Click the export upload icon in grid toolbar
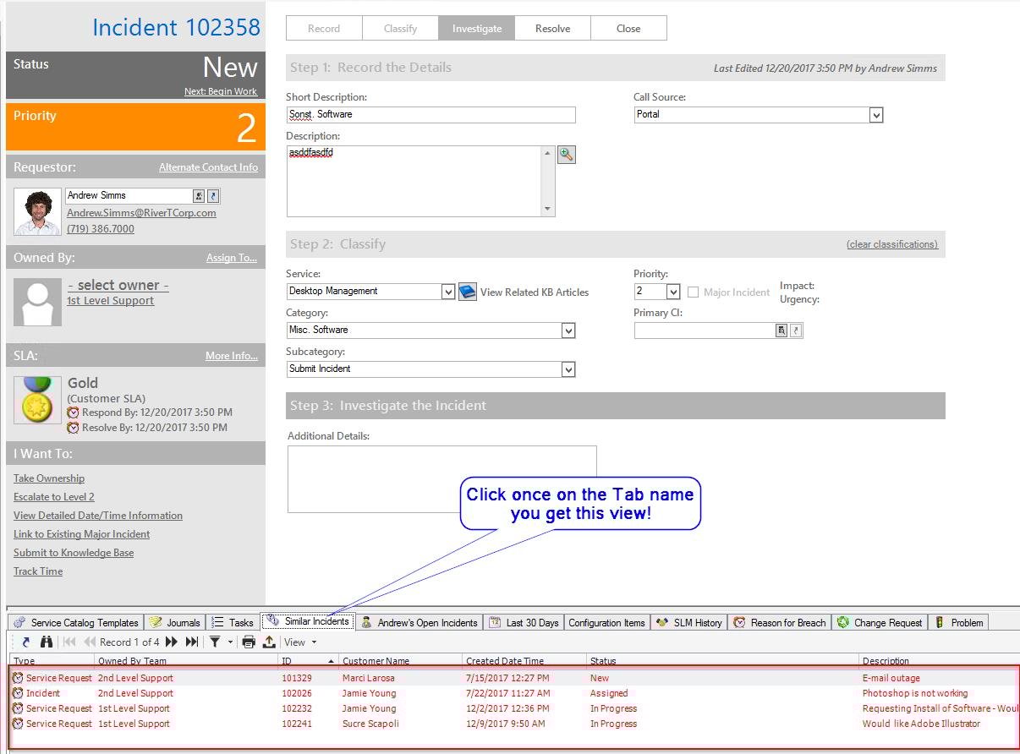The width and height of the screenshot is (1020, 754). pos(269,642)
